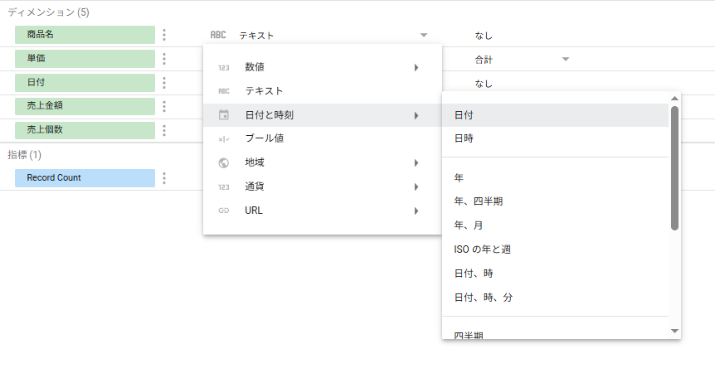Expand the 数値 submenu arrow
715x368 pixels.
(x=416, y=67)
